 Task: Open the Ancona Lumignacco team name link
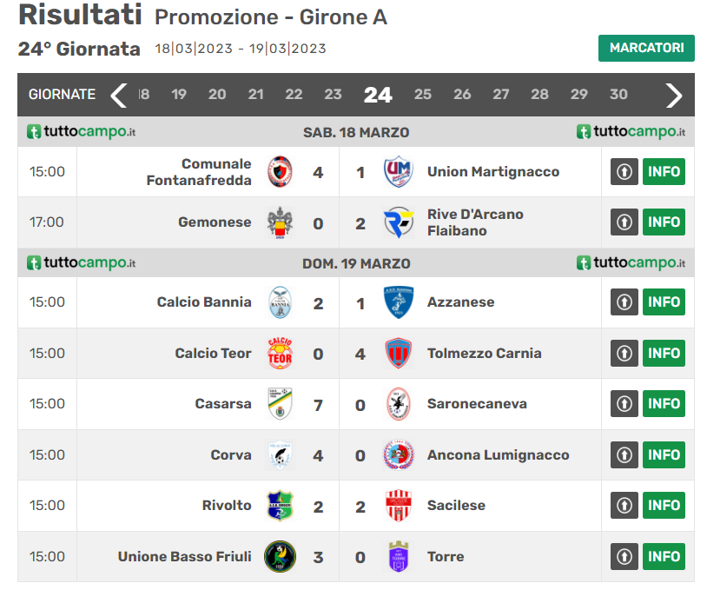[x=498, y=454]
